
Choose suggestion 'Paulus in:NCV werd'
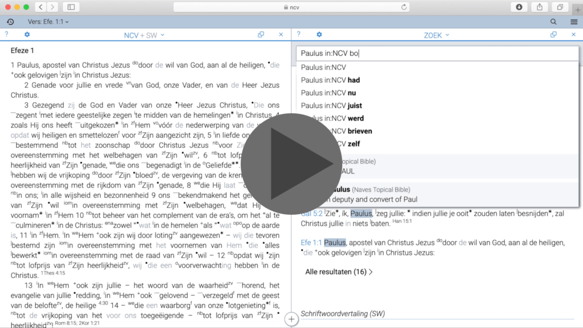pos(437,118)
